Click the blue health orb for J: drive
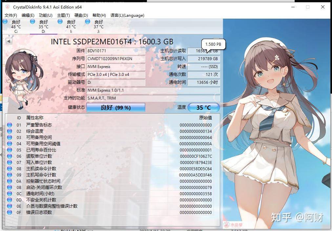Viewport: 332px width, 231px height. pyautogui.click(x=88, y=21)
